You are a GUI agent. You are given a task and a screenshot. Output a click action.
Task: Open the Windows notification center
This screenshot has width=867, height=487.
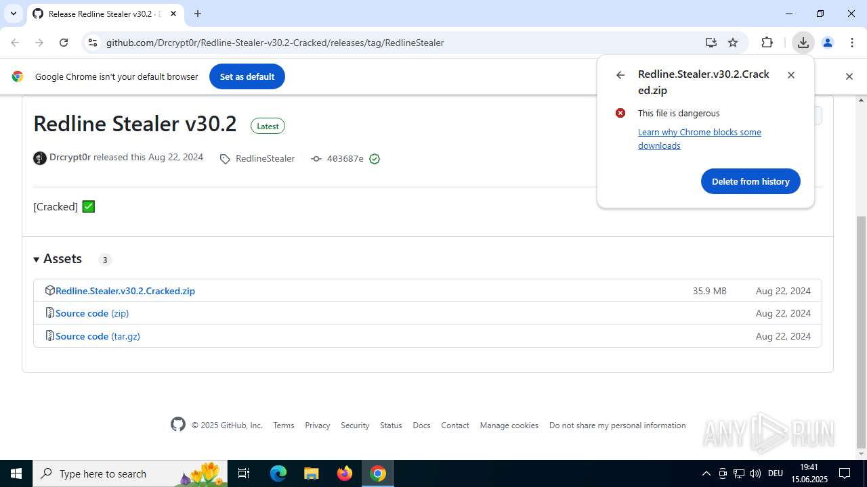[845, 473]
